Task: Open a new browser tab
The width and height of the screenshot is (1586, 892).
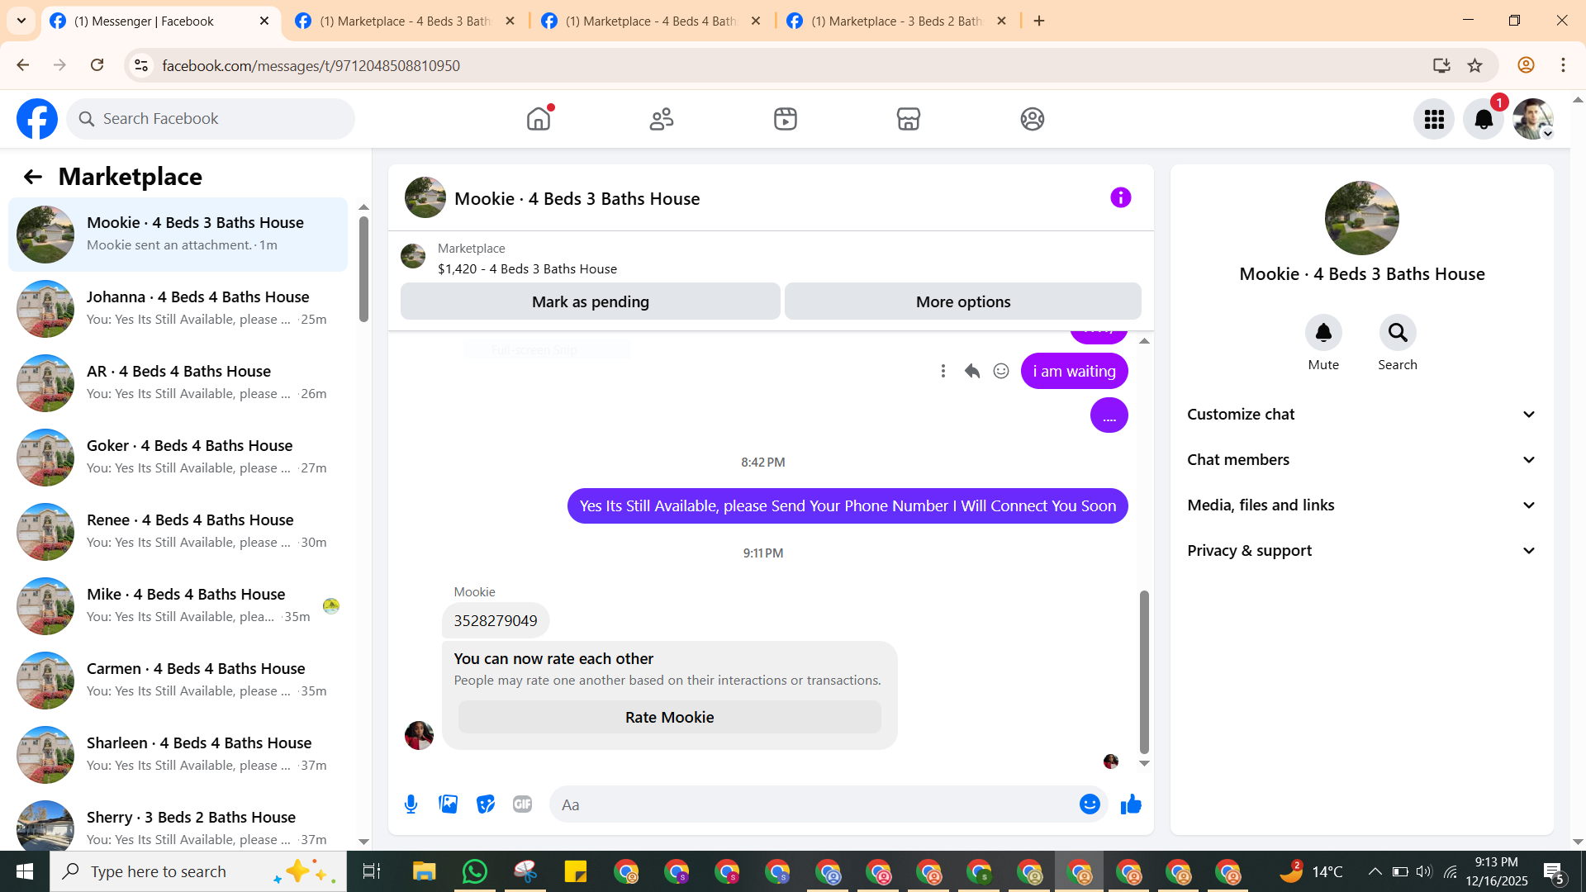Action: [1039, 21]
